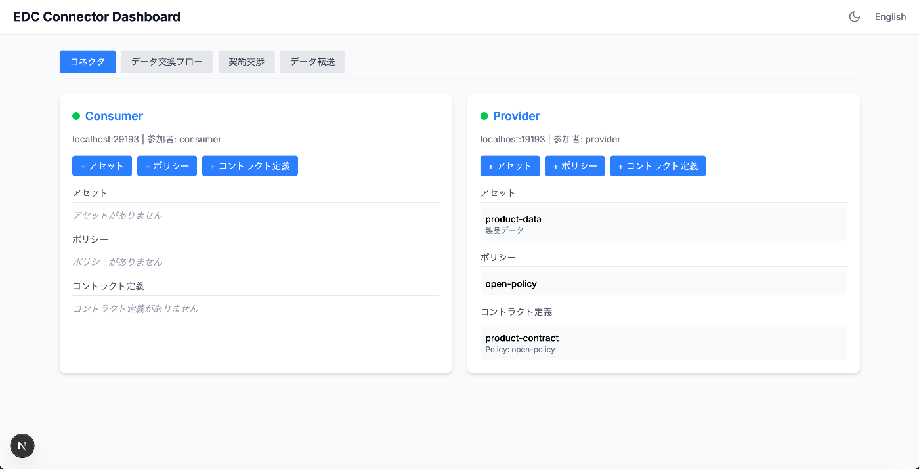The image size is (919, 469).
Task: Add a policy on the Provider connector
Action: 575,166
